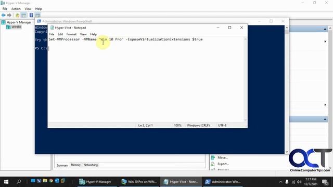This screenshot has width=333, height=187.
Task: Switch to the Memory tab
Action: coord(75,165)
